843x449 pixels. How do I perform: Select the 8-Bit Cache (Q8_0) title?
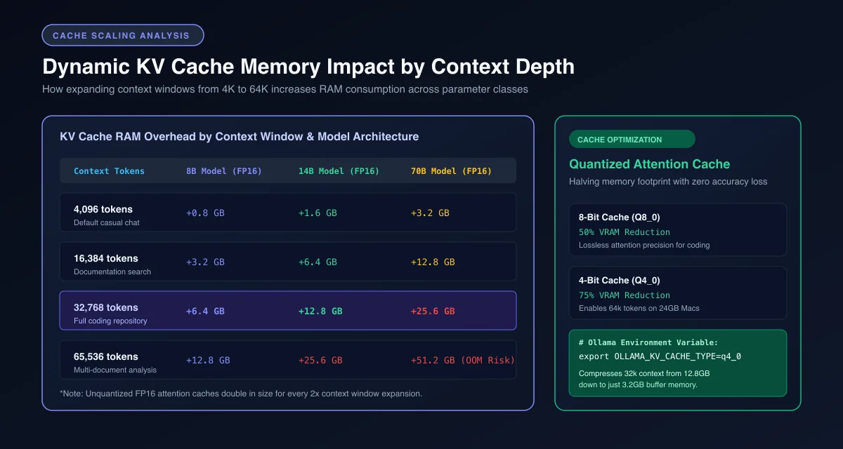tap(620, 217)
